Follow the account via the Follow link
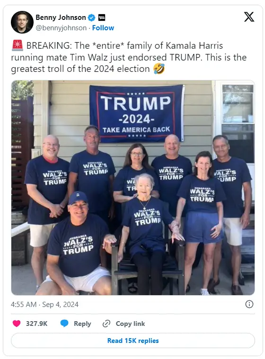The height and width of the screenshot is (359, 265). (x=103, y=28)
